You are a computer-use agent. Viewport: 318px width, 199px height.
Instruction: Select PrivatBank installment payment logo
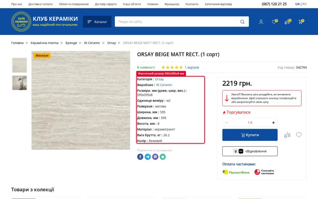pyautogui.click(x=236, y=172)
